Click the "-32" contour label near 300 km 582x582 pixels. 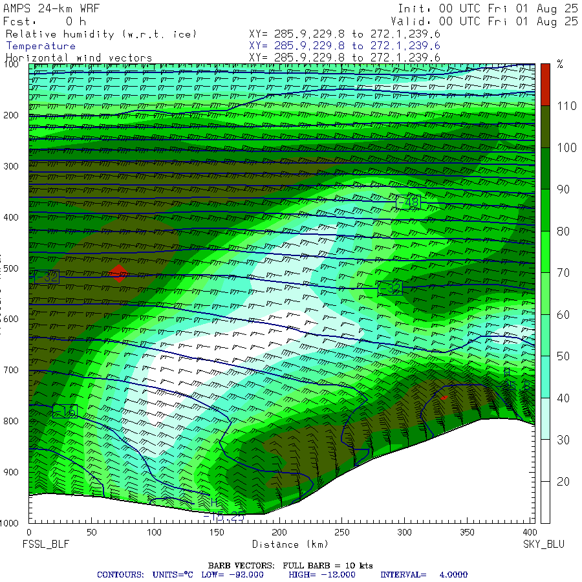pyautogui.click(x=390, y=288)
